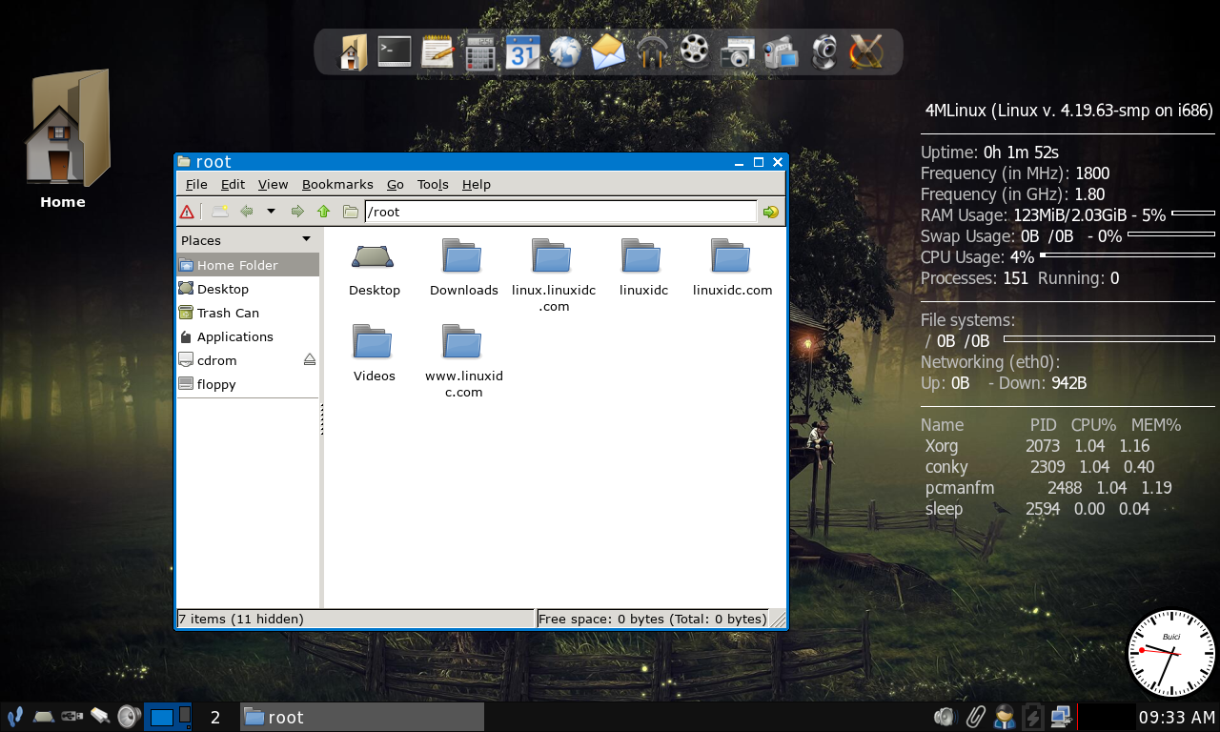Open the email envelope icon in dock
This screenshot has height=732, width=1220.
608,51
